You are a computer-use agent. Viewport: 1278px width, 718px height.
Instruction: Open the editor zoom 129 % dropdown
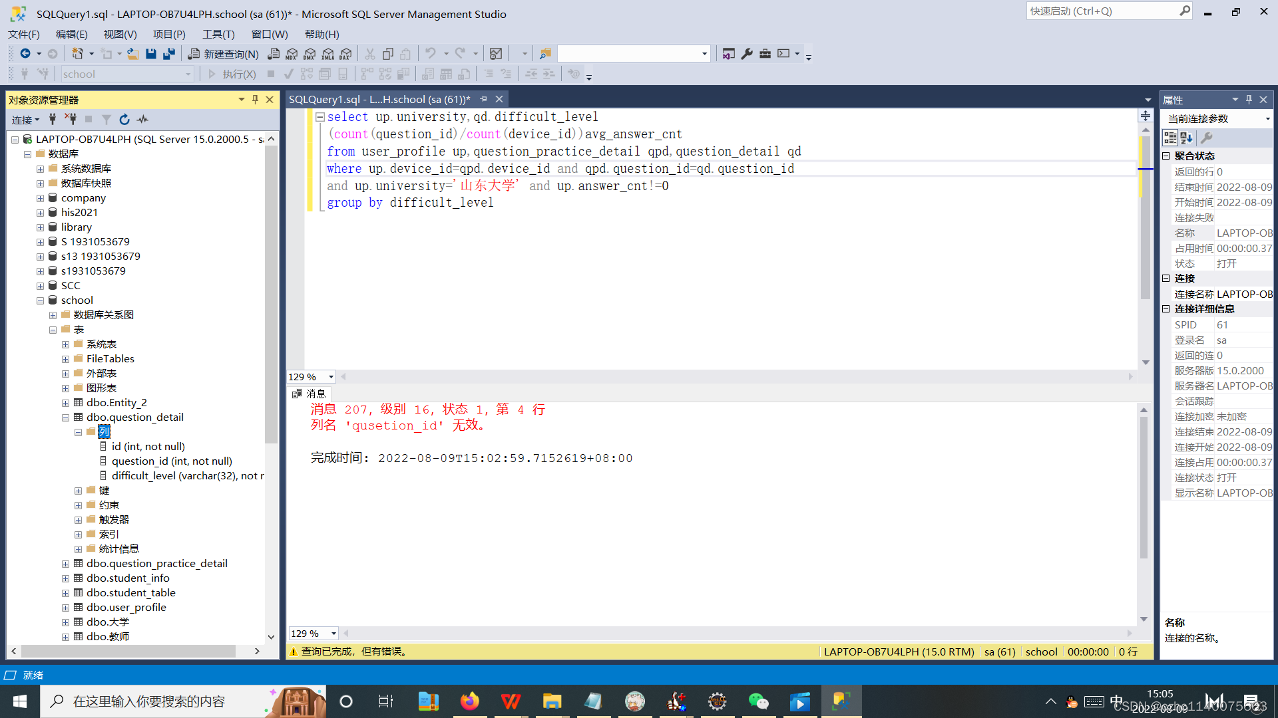(x=331, y=377)
